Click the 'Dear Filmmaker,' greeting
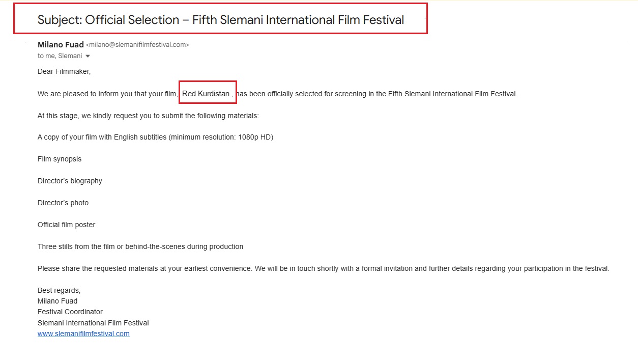 coord(64,72)
